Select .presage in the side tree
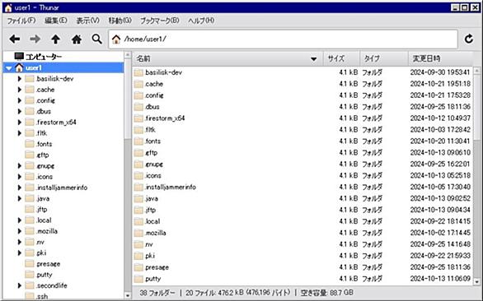The image size is (483, 301). [49, 264]
